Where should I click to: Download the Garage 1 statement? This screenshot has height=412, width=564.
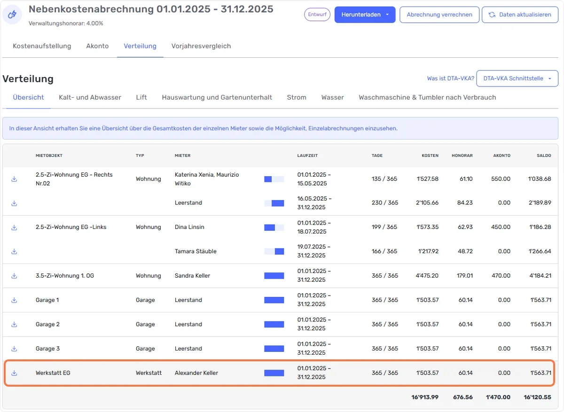click(14, 300)
